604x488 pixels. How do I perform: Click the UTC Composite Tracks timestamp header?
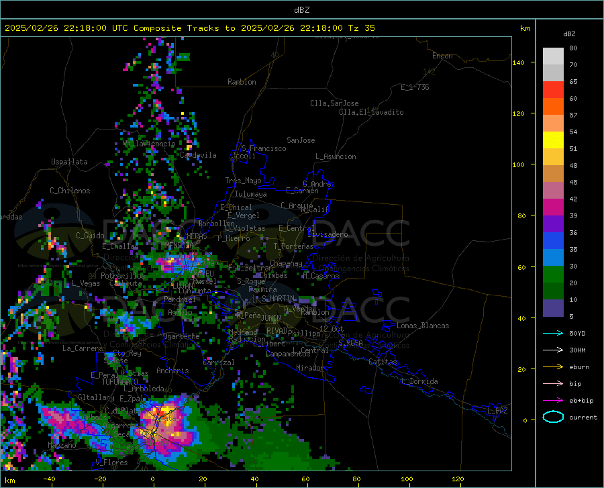(x=189, y=28)
